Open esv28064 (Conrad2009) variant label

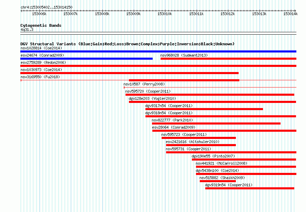tap(174, 127)
